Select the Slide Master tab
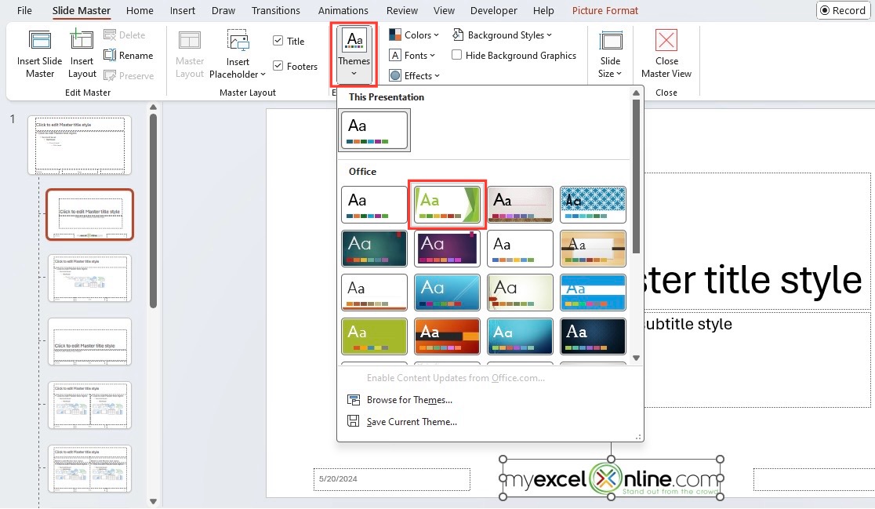The height and width of the screenshot is (509, 875). pos(82,11)
